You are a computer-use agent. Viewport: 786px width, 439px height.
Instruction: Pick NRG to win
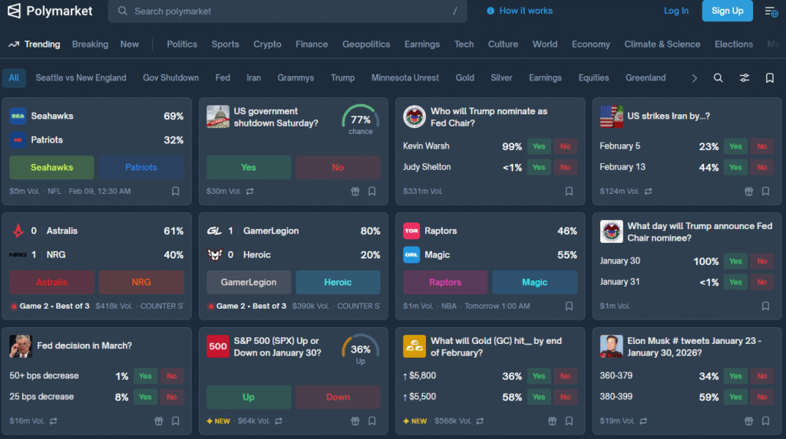pos(141,282)
